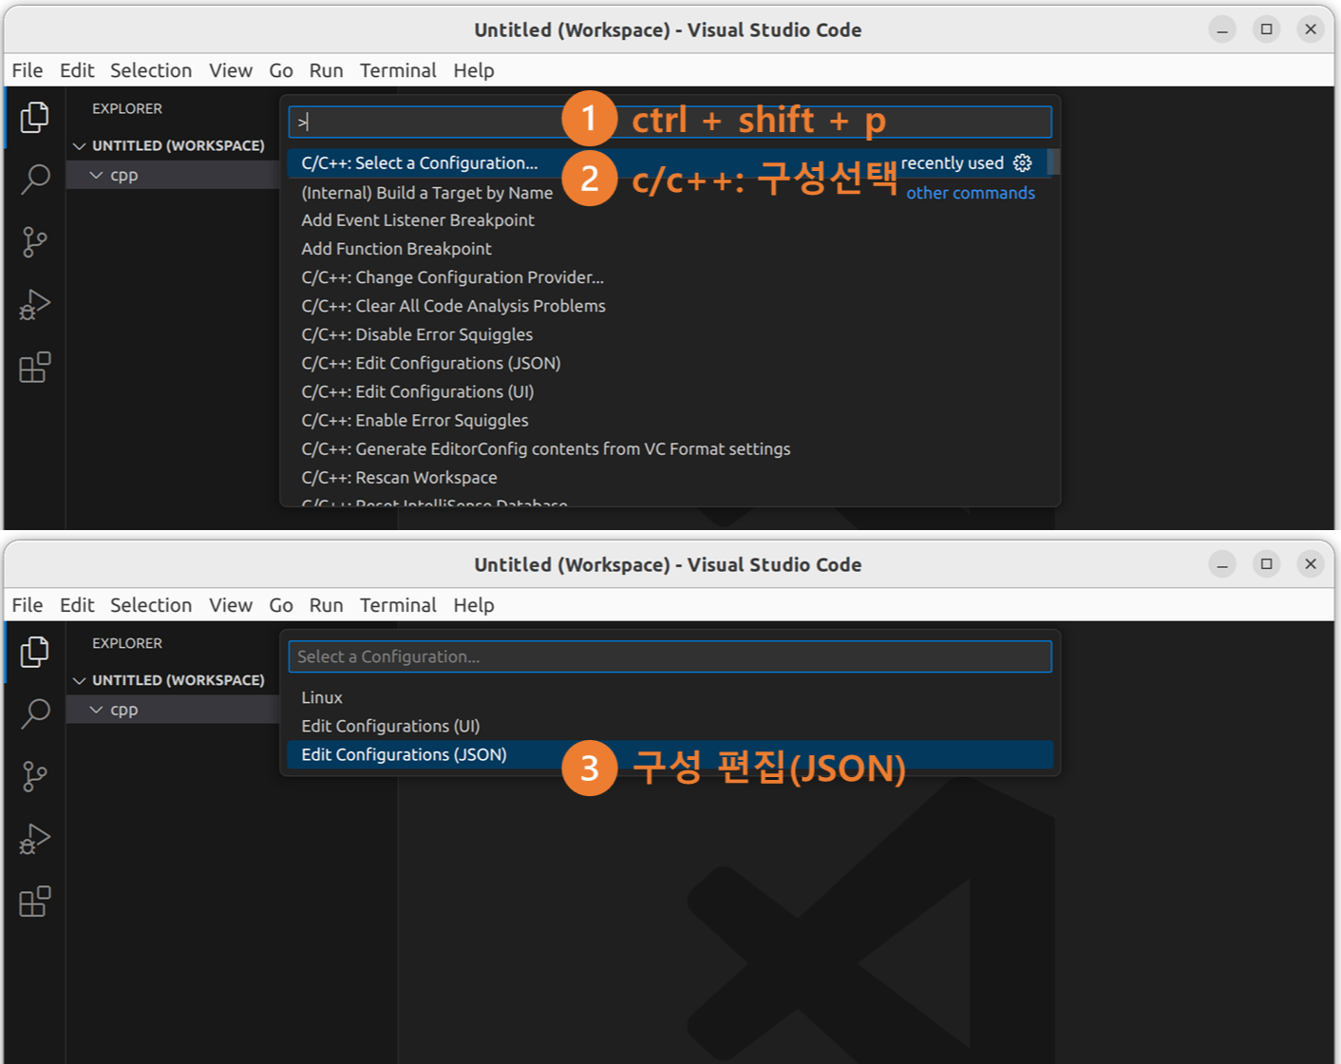Viewport: 1341px width, 1064px height.
Task: Select C/C++: Select a Configuration command
Action: tap(670, 162)
